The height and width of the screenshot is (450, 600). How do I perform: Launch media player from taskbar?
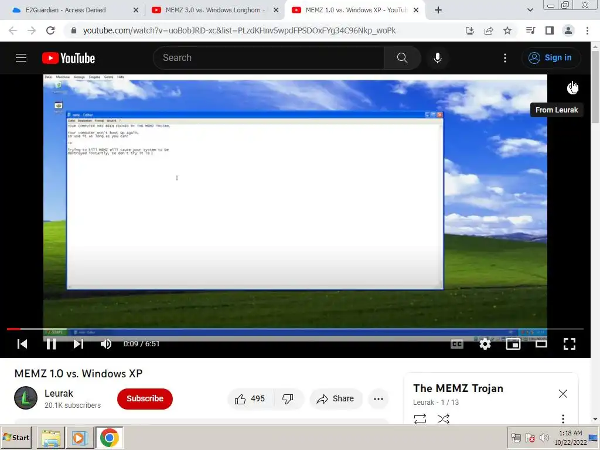pyautogui.click(x=80, y=438)
